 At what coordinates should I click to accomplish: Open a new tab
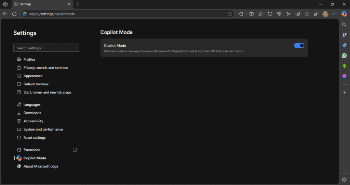pyautogui.click(x=78, y=4)
